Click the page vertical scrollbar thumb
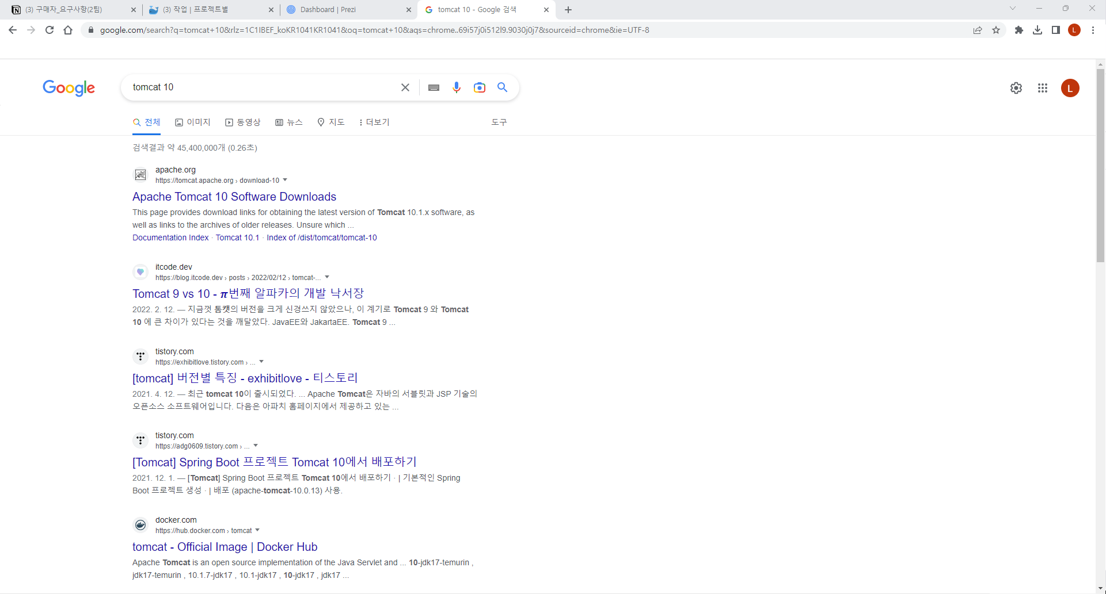Viewport: 1106px width, 594px height. (1100, 166)
